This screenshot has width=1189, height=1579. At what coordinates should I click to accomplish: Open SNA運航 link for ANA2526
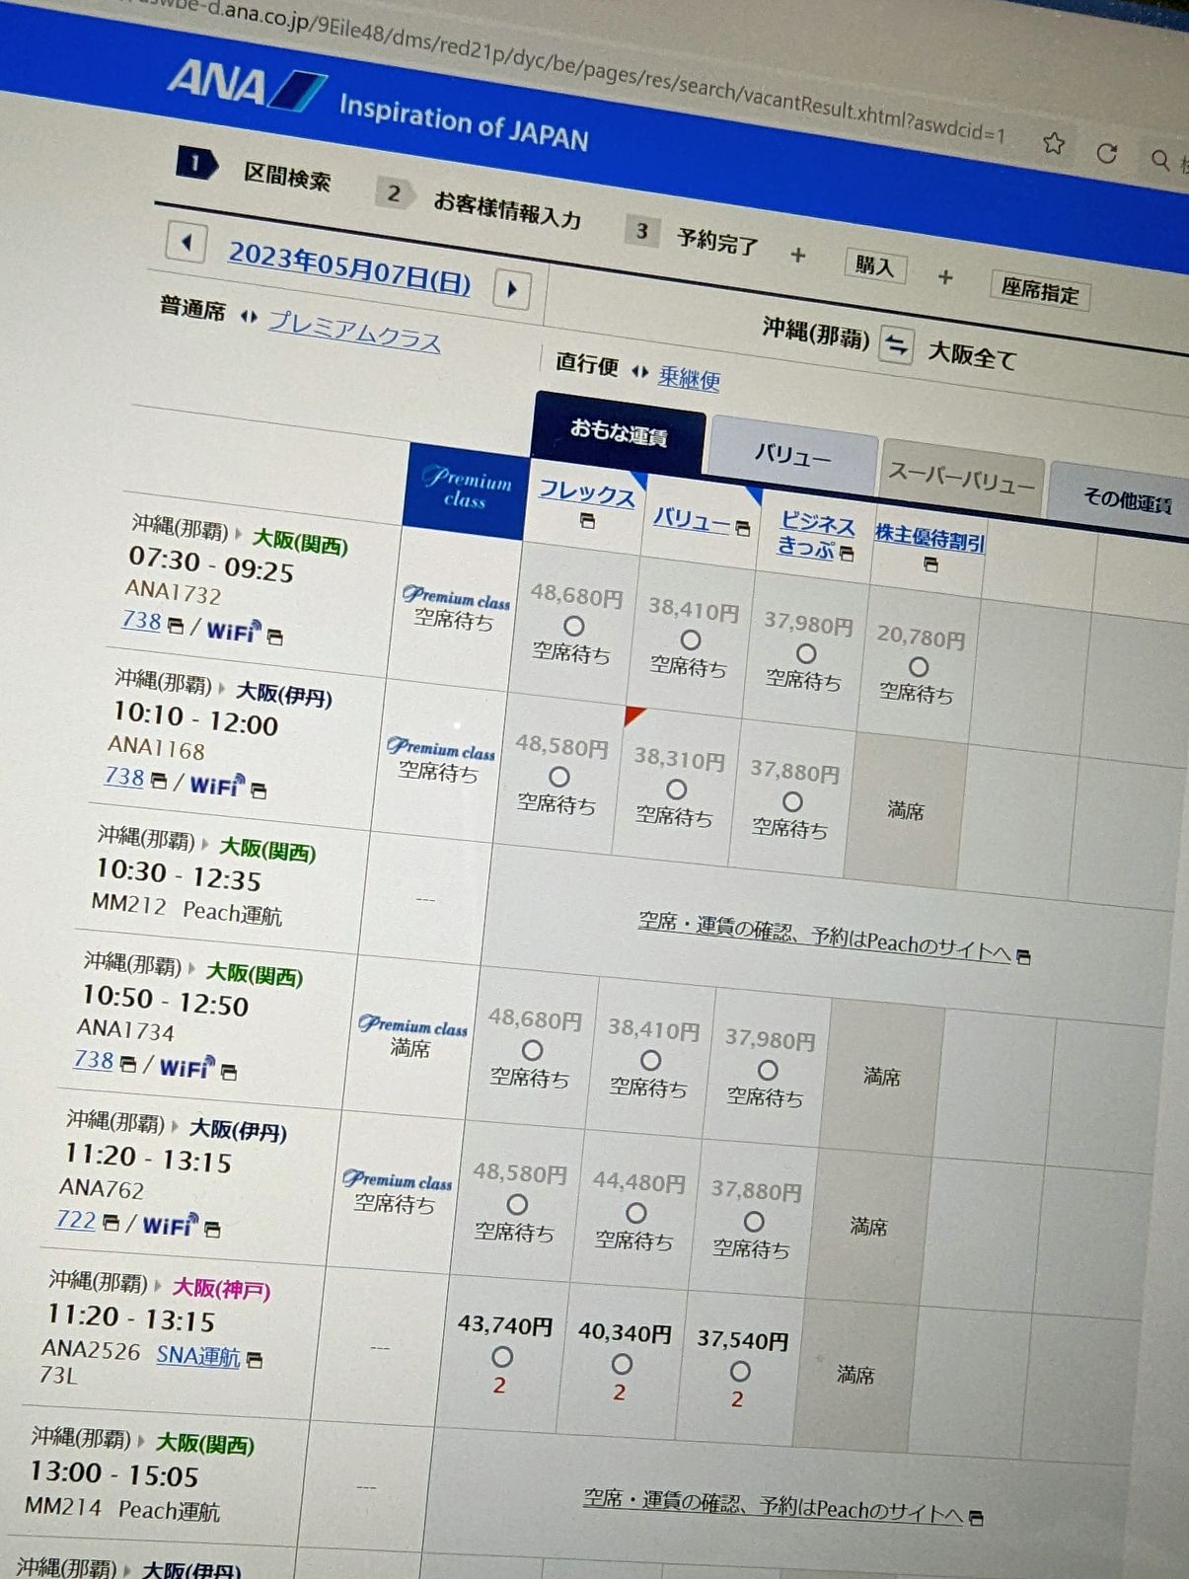(198, 1356)
